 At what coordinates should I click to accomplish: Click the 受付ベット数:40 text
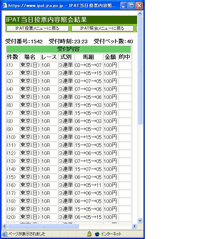tap(113, 41)
